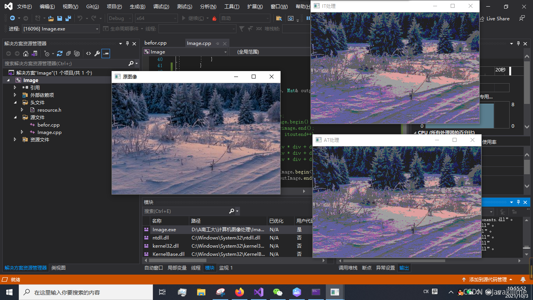Switch to the 局部变量 tab

click(177, 268)
